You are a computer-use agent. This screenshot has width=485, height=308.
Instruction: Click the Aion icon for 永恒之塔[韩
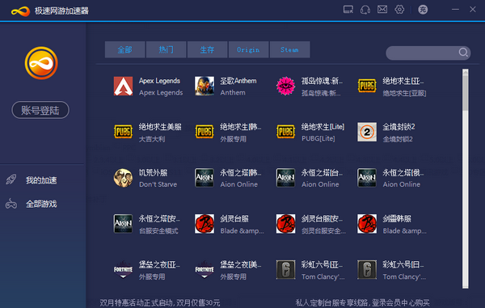[x=205, y=178]
